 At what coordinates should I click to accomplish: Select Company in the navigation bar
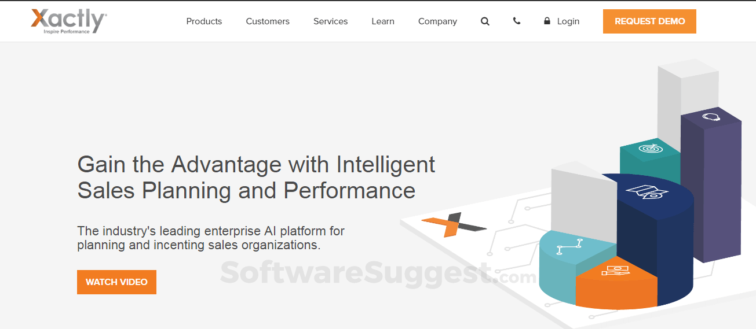point(437,21)
